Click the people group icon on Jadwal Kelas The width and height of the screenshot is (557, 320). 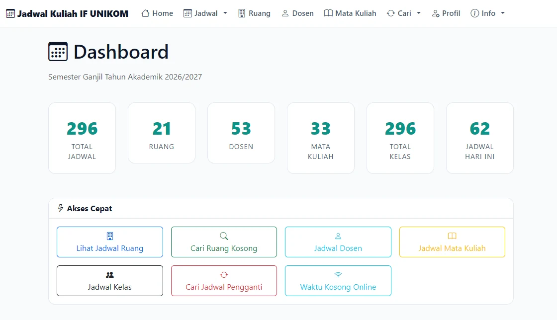coord(110,275)
